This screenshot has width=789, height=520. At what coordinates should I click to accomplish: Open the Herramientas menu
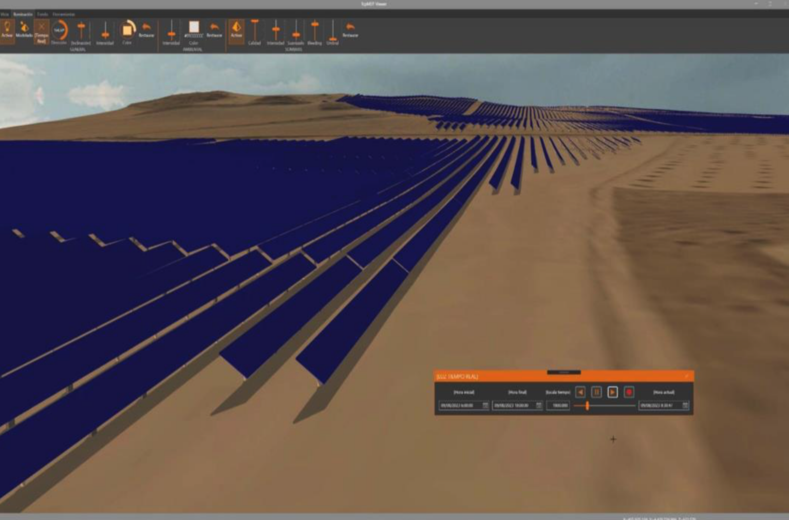point(64,14)
